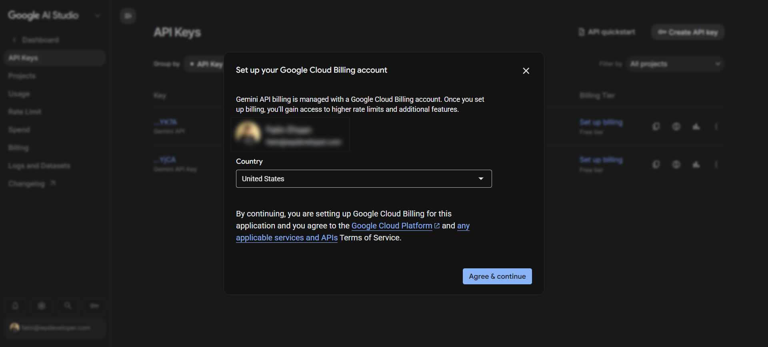View usage chart for the YK7A key
768x347 pixels.
coord(696,127)
